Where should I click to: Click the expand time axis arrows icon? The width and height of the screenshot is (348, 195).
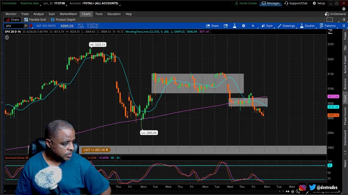(287, 191)
